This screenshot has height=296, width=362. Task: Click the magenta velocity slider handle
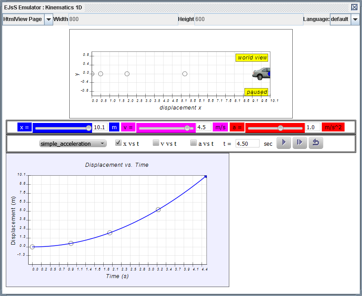point(187,128)
